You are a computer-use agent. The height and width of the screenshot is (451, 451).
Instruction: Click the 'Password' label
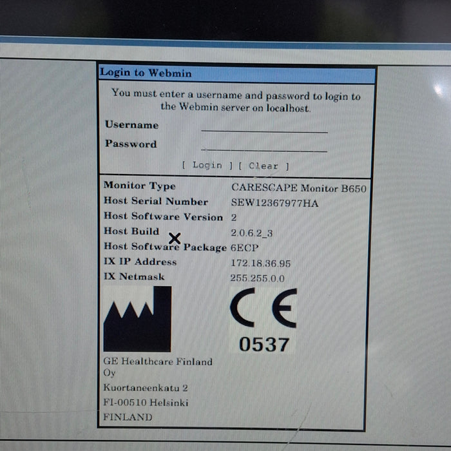[x=131, y=144]
